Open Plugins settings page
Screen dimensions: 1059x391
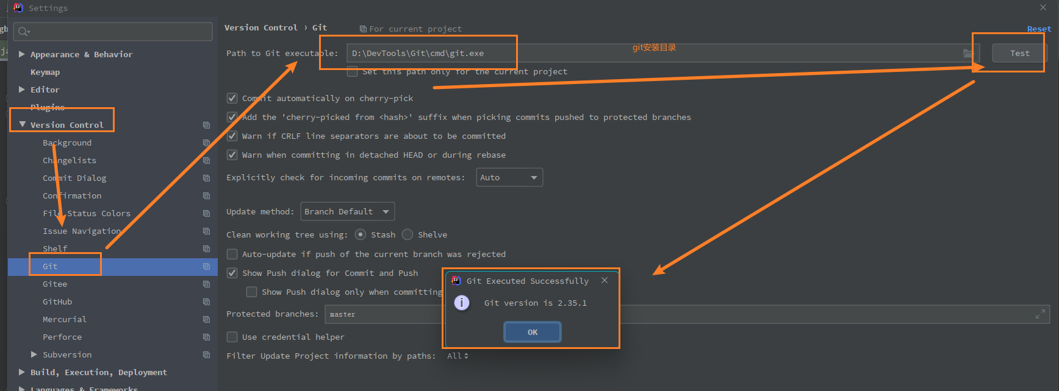pyautogui.click(x=48, y=107)
